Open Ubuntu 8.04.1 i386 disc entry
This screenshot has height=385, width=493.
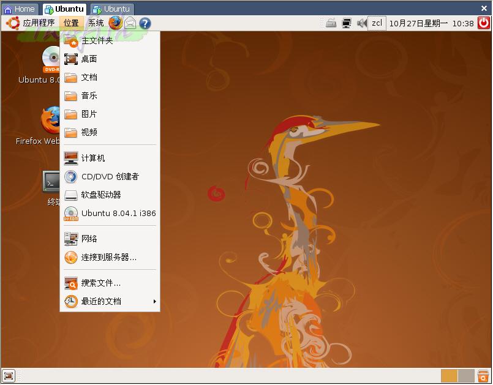(x=110, y=214)
